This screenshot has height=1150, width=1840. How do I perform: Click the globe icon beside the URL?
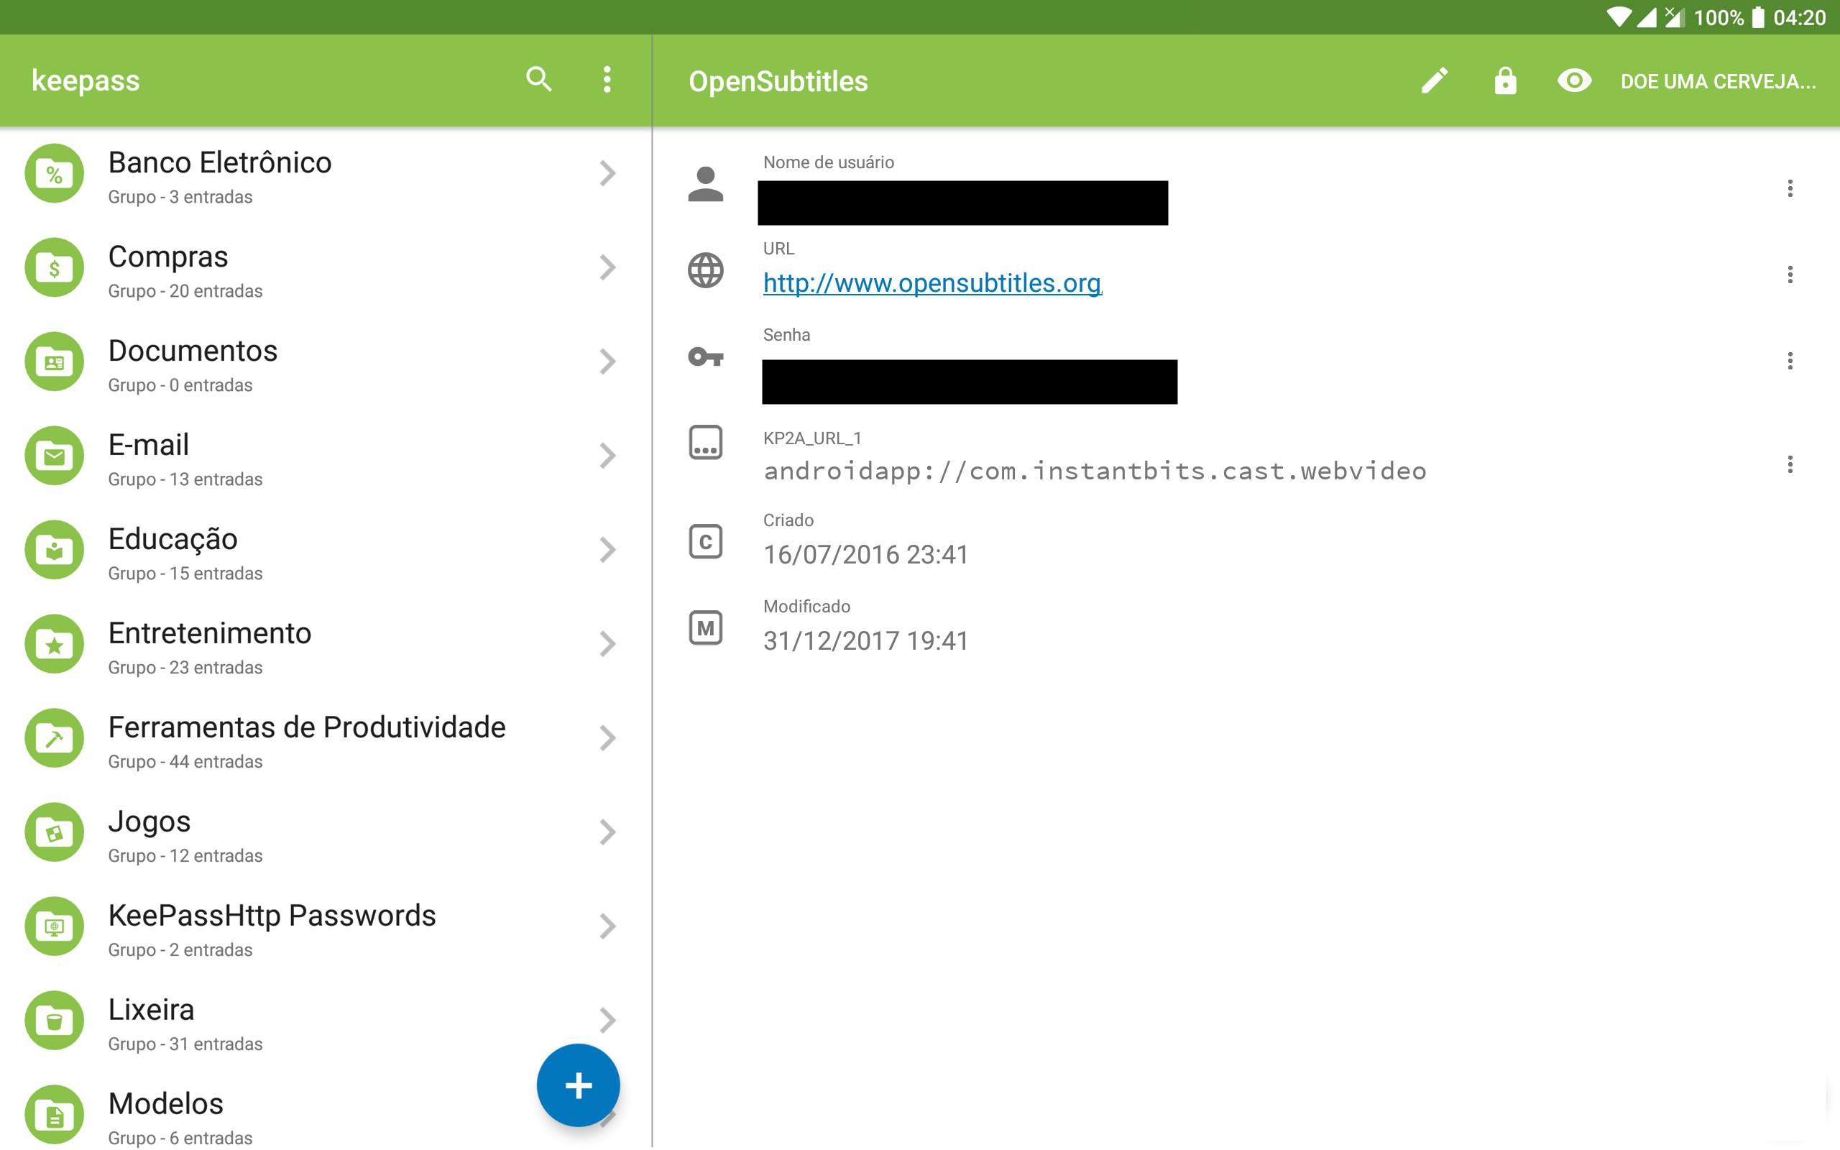click(706, 270)
